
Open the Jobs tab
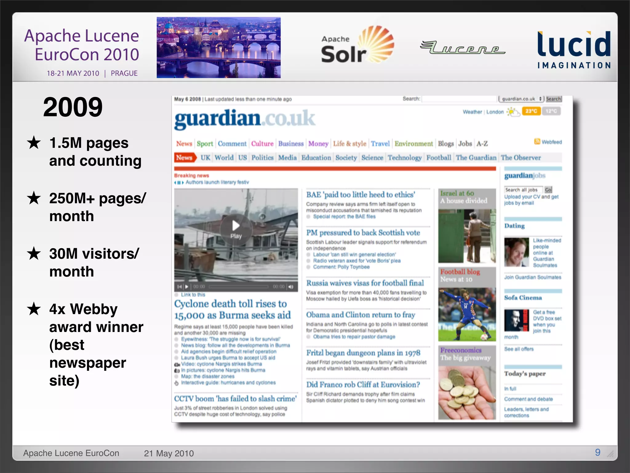(x=465, y=144)
